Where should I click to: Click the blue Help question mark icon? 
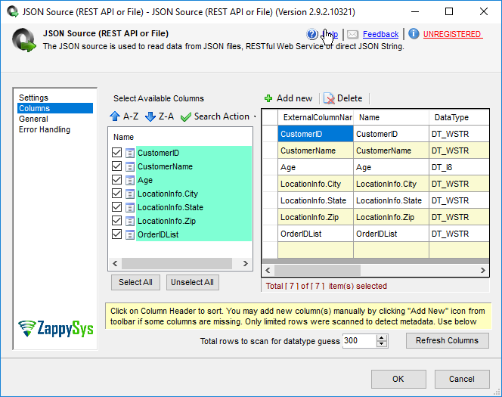coord(311,34)
